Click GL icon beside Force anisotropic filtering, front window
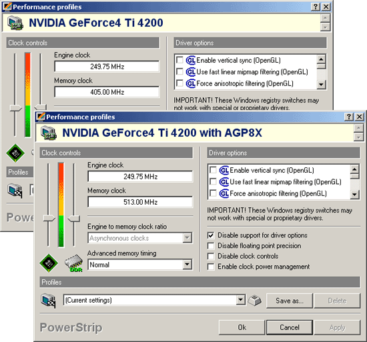This screenshot has height=342, width=367. pyautogui.click(x=224, y=193)
